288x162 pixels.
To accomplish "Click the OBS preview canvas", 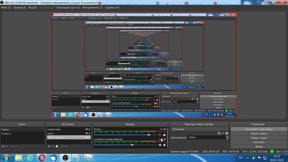I will coord(144,66).
